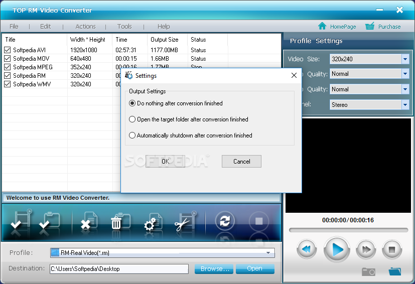Close the Settings dialog
415x284 pixels.
[294, 75]
